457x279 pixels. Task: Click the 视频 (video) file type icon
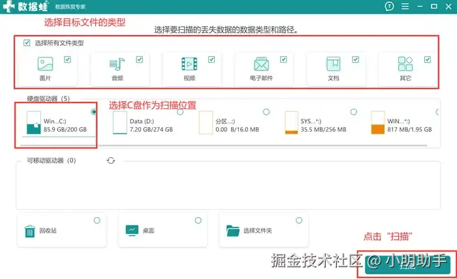(x=189, y=64)
